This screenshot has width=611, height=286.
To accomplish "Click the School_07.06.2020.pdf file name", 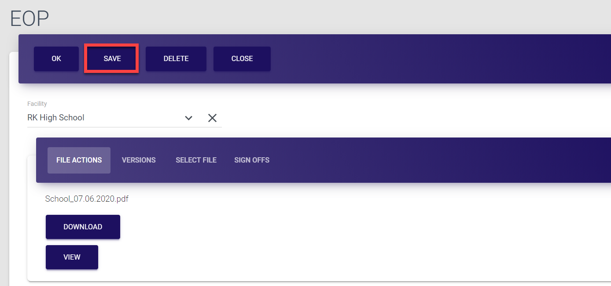I will tap(87, 199).
